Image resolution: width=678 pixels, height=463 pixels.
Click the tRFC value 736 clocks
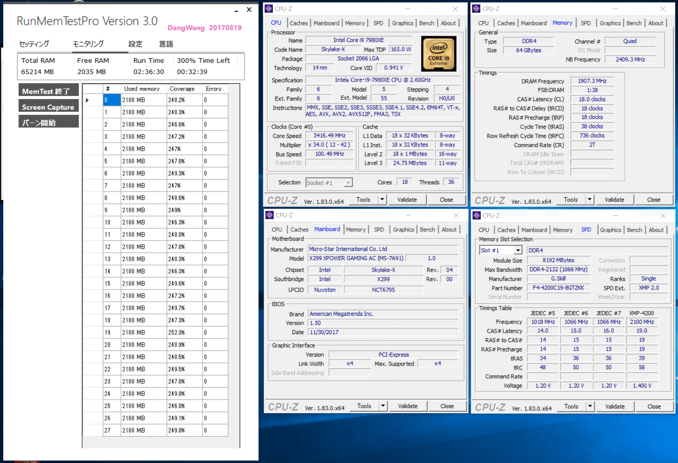click(592, 135)
